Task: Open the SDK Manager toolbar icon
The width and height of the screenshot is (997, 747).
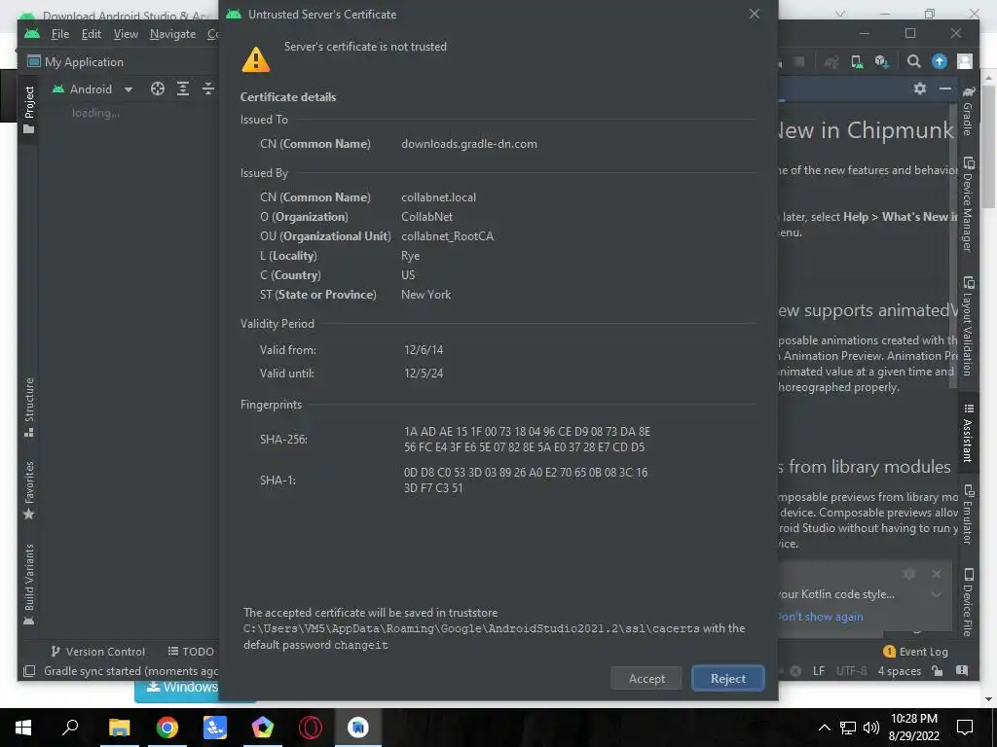Action: point(881,61)
